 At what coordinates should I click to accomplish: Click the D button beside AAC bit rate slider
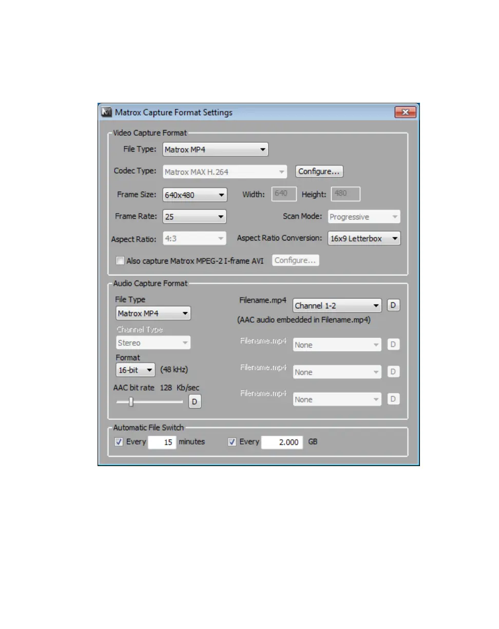pos(195,402)
